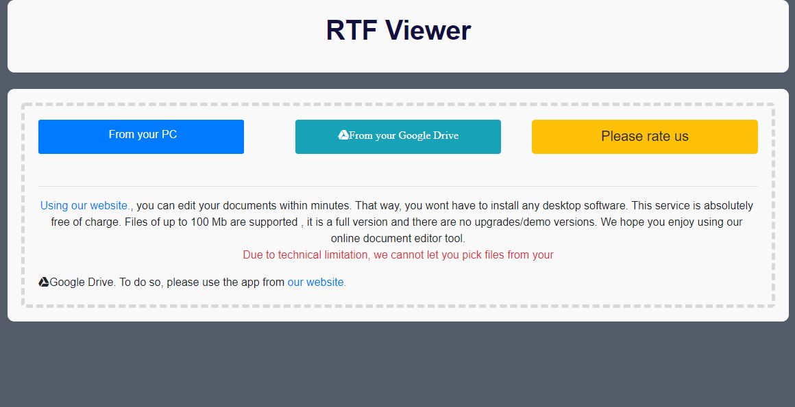Click the red technical limitation warning text
Image resolution: width=795 pixels, height=407 pixels.
click(398, 255)
